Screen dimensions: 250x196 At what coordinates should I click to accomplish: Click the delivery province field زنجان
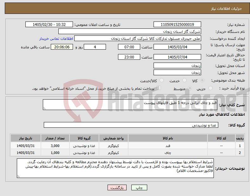click(177, 65)
